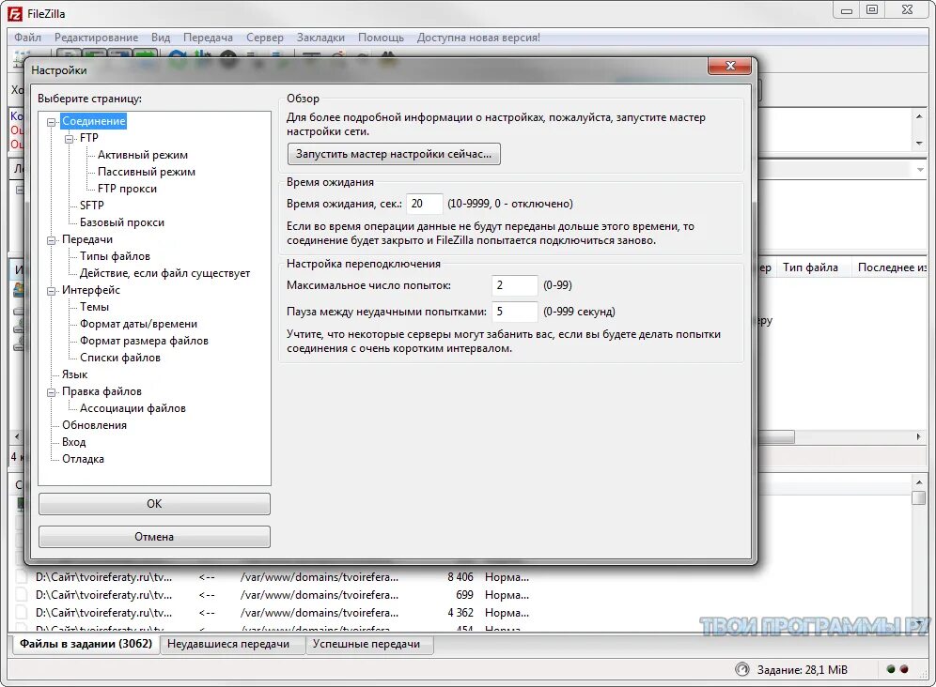This screenshot has width=936, height=687.
Task: Click the speed limit gauge icon in status bar
Action: [741, 669]
